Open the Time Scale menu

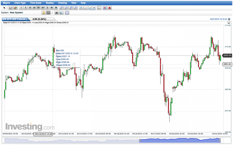pos(36,3)
